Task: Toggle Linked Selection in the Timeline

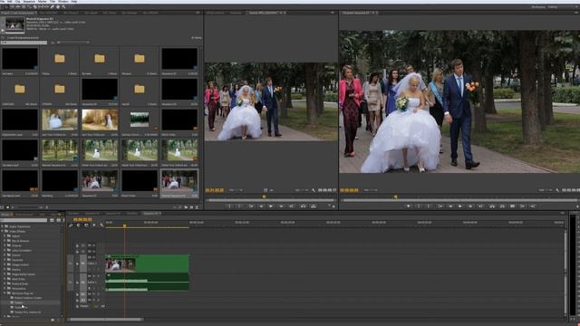Action: click(86, 225)
